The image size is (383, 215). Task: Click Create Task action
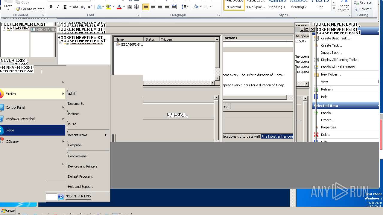(x=332, y=45)
